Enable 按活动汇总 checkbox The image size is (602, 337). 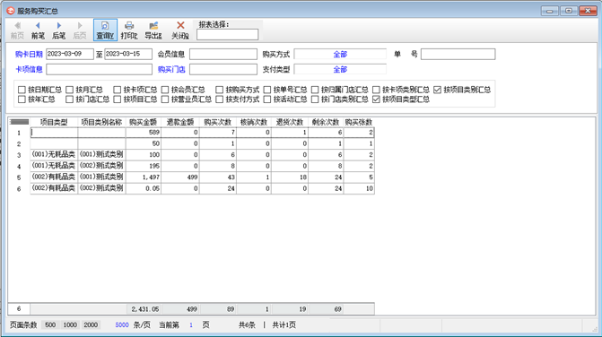(x=267, y=99)
